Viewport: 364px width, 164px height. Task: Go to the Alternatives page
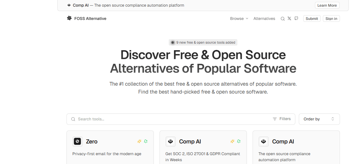(x=264, y=19)
